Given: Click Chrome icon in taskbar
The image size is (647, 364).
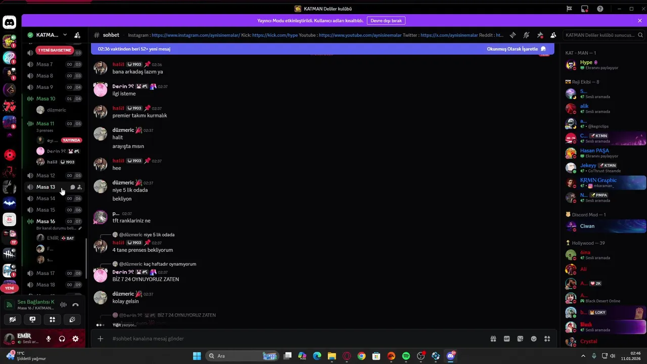Looking at the screenshot, I should click(x=361, y=356).
